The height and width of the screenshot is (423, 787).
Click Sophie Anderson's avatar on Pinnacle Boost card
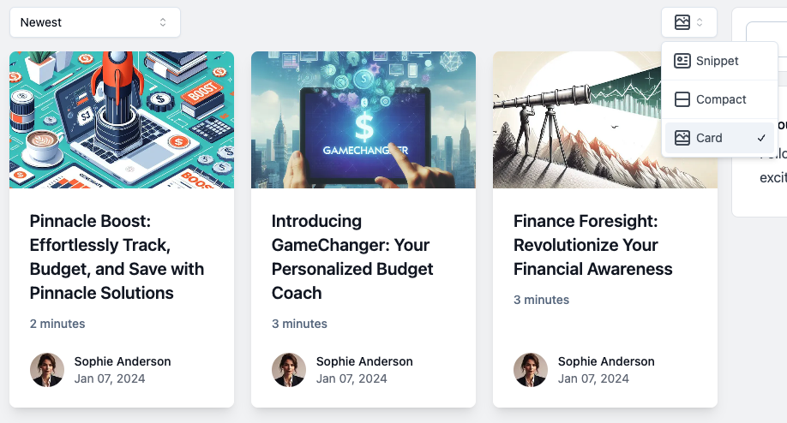click(x=47, y=370)
